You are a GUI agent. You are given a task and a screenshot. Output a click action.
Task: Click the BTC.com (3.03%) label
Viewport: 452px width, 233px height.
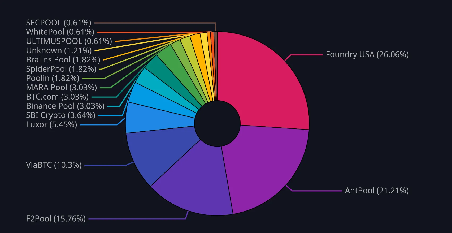(57, 97)
